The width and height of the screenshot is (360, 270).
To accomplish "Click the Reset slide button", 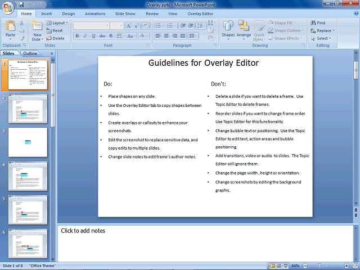I will tap(55, 30).
